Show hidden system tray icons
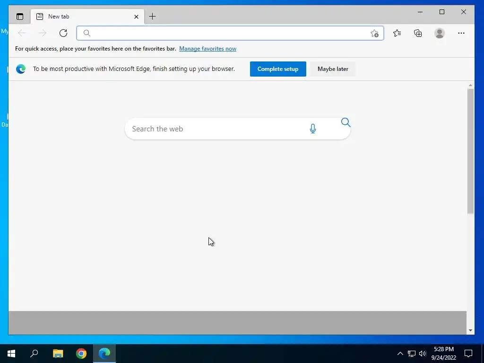484x363 pixels. [x=400, y=354]
